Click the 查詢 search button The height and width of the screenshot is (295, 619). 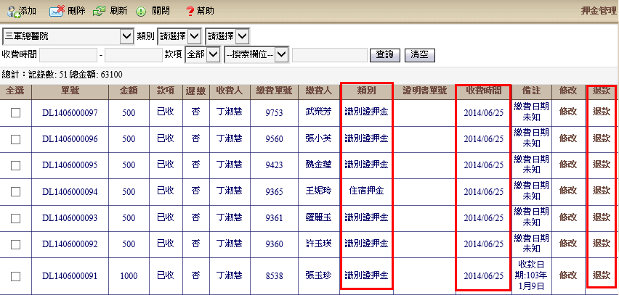click(x=385, y=54)
